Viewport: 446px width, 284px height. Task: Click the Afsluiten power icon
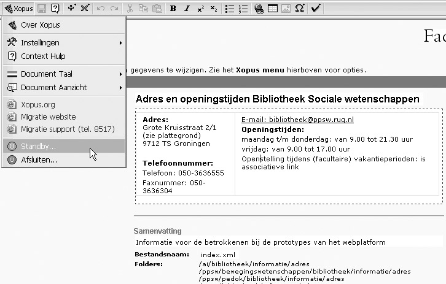(x=12, y=160)
